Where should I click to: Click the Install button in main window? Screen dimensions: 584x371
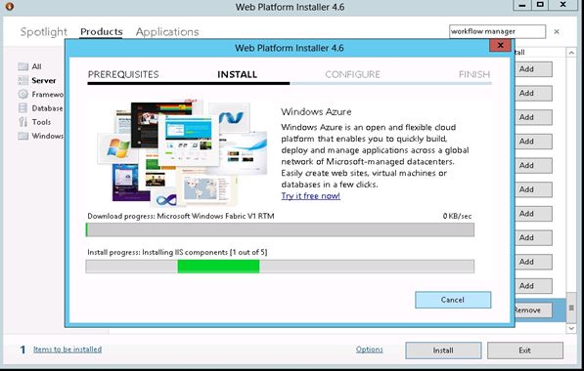tap(443, 350)
